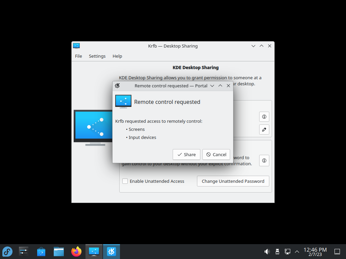Click info icon beside unattended access text
The height and width of the screenshot is (259, 346).
point(264,161)
